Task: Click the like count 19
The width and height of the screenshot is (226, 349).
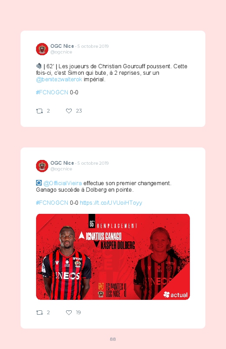Action: tap(78, 312)
